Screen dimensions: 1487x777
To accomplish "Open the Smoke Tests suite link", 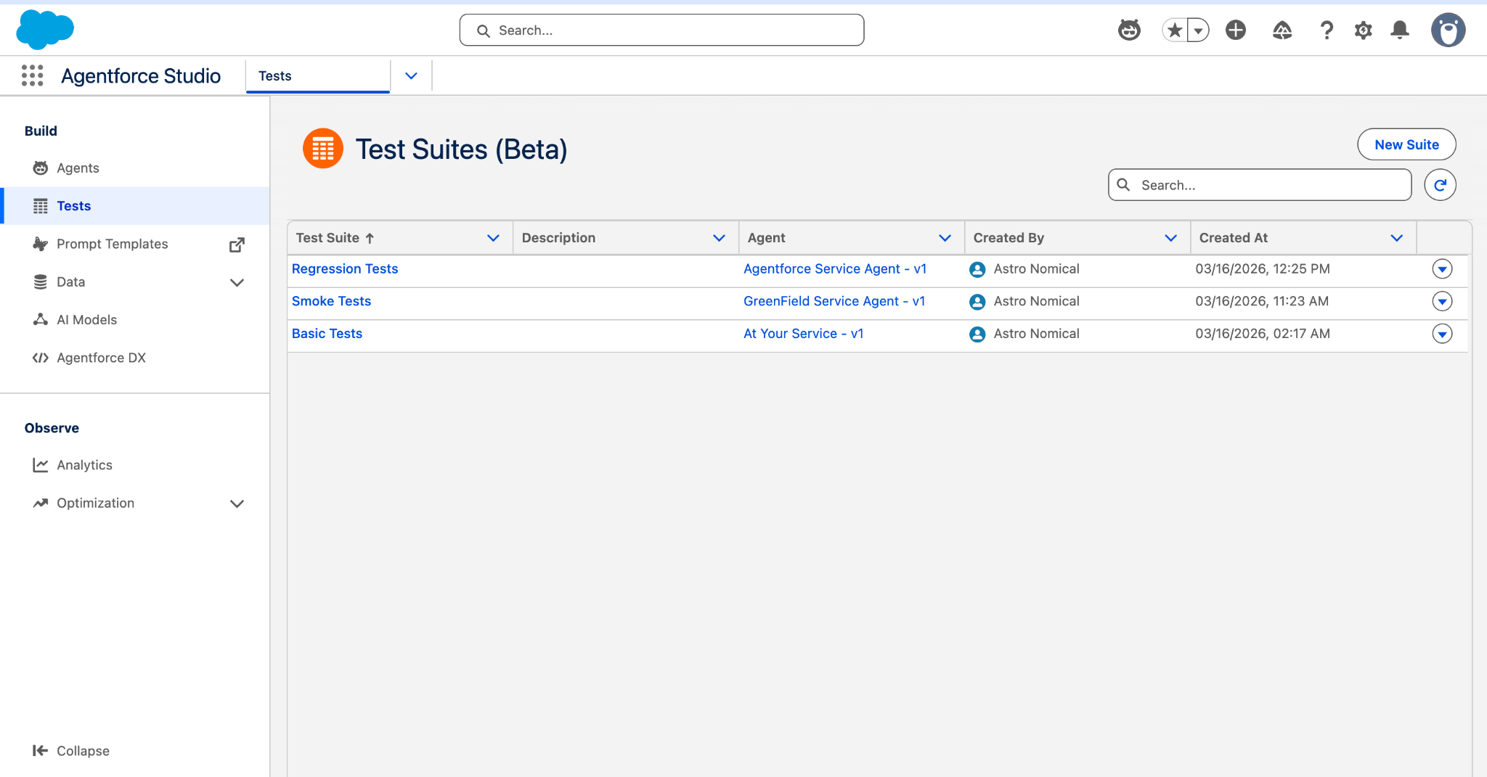I will coord(331,301).
